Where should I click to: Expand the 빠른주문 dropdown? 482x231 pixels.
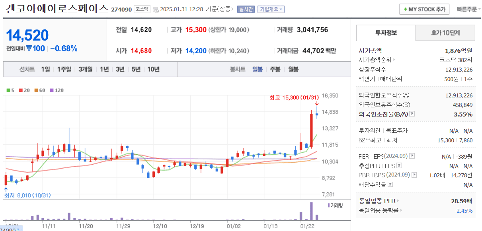click(469, 9)
